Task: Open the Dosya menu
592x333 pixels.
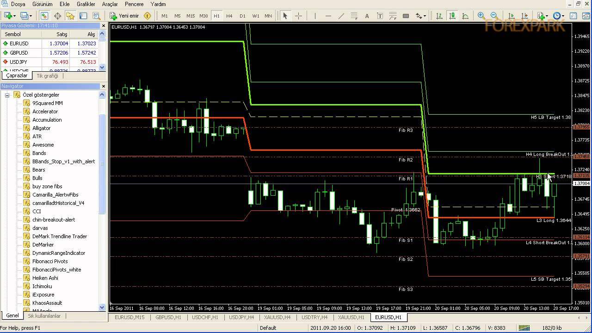Action: pyautogui.click(x=18, y=4)
